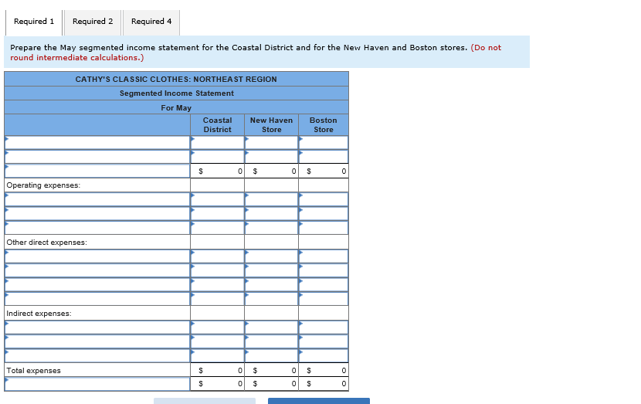Screen dimensions: 641x404
Task: Select New Haven cell in first Operating expenses row
Action: click(271, 199)
